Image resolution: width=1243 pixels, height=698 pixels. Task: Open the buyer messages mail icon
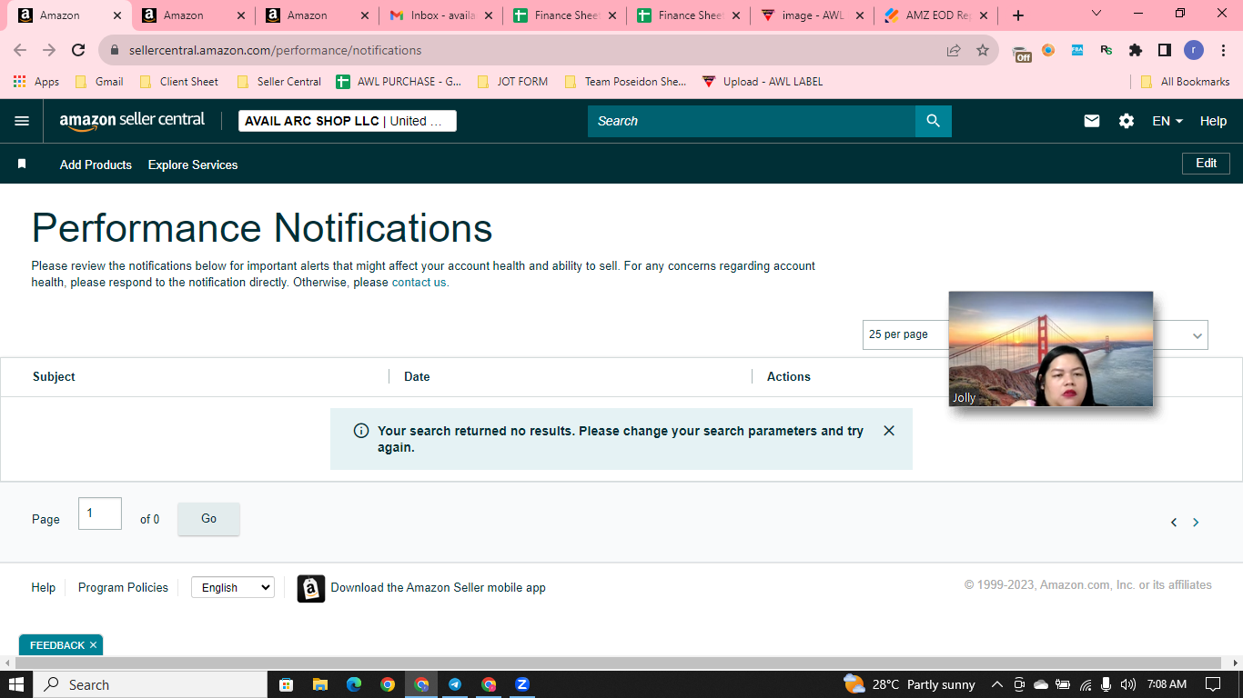click(1092, 121)
